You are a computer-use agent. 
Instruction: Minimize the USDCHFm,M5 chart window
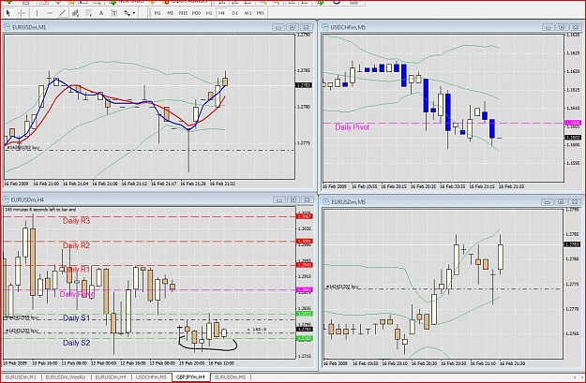click(548, 27)
